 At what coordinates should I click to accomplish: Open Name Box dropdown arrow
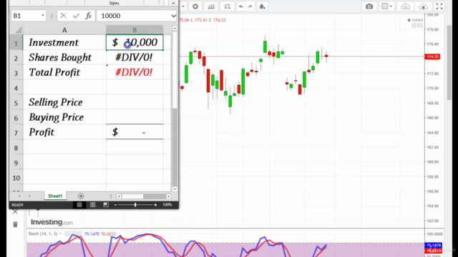click(43, 16)
